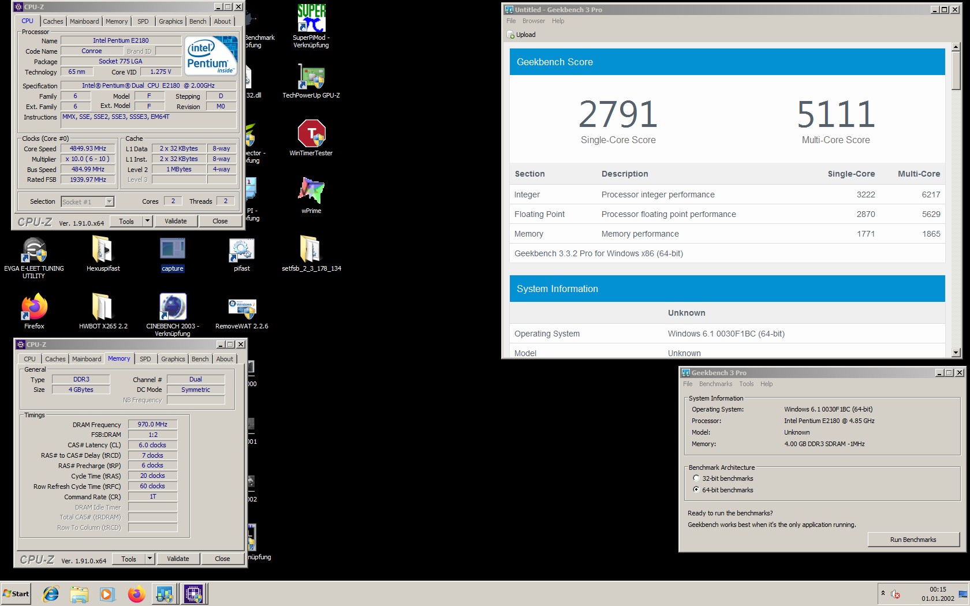Select the capture desktop icon
970x606 pixels.
click(x=173, y=254)
